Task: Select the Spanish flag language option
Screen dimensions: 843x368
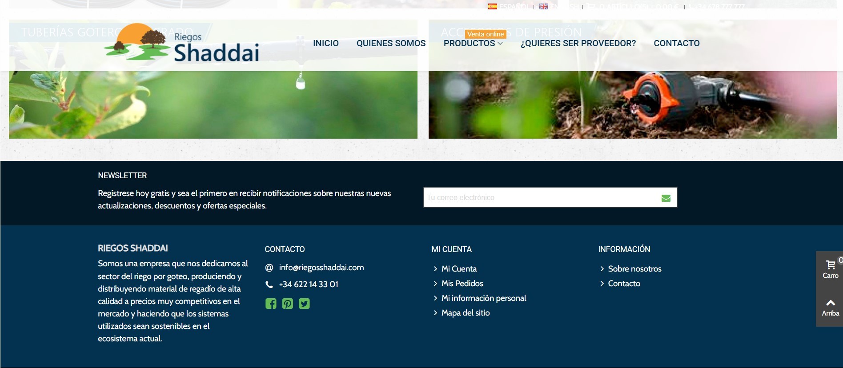Action: [493, 6]
